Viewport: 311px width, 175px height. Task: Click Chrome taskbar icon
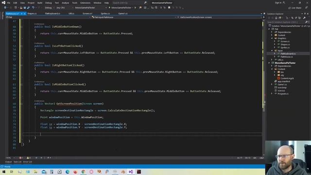(83, 172)
